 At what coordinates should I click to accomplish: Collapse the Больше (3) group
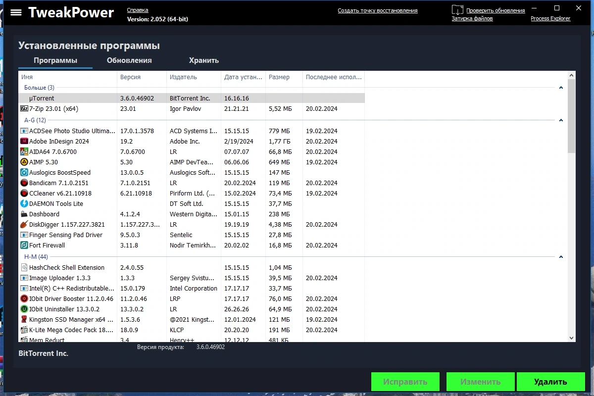pos(561,88)
